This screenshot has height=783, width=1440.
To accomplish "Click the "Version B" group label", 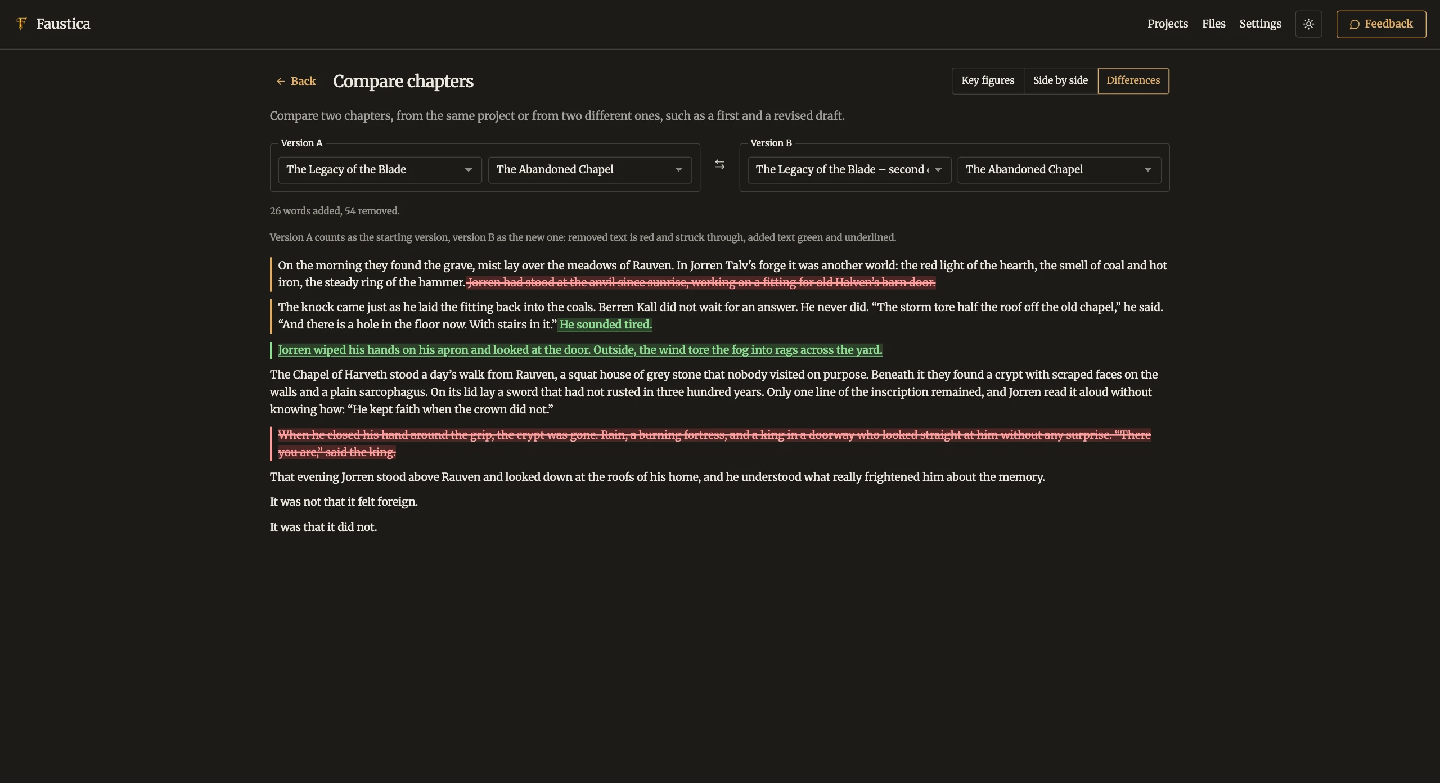I will coord(771,143).
